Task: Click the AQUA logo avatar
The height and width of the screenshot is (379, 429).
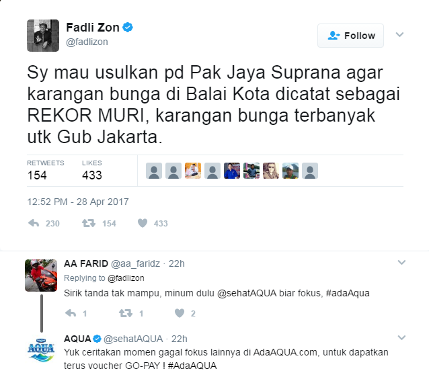Action: pos(41,350)
